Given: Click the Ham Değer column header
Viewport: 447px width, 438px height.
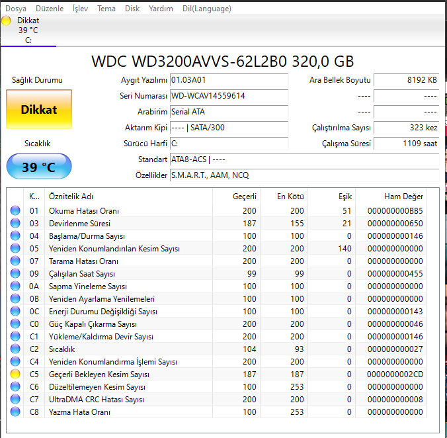Looking at the screenshot, I should [x=391, y=197].
